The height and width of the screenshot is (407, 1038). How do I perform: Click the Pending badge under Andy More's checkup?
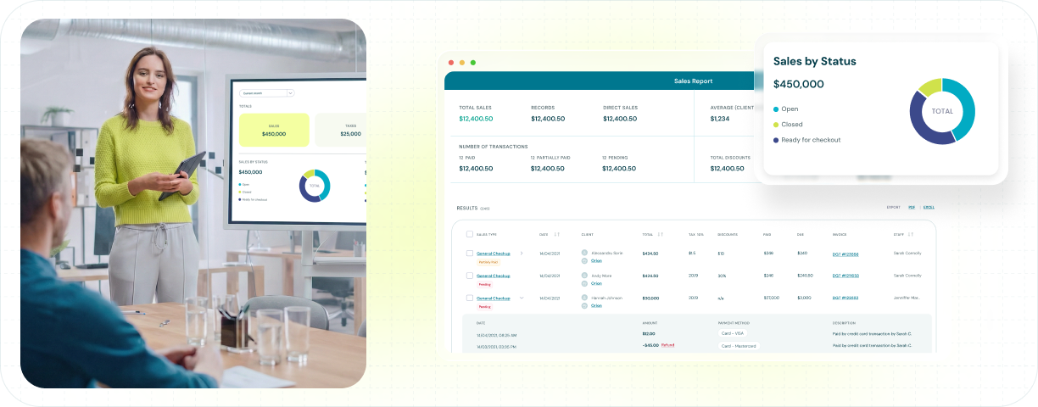click(x=485, y=284)
